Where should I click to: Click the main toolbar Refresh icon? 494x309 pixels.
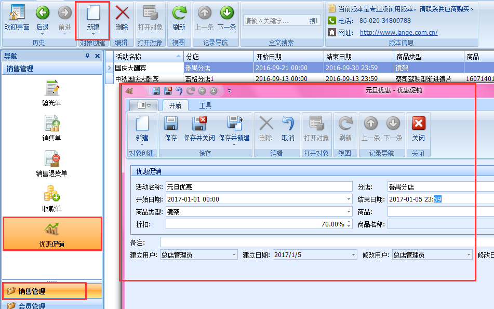click(x=179, y=17)
